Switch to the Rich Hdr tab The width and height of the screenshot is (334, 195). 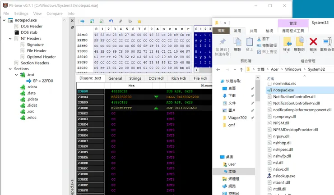pyautogui.click(x=179, y=78)
